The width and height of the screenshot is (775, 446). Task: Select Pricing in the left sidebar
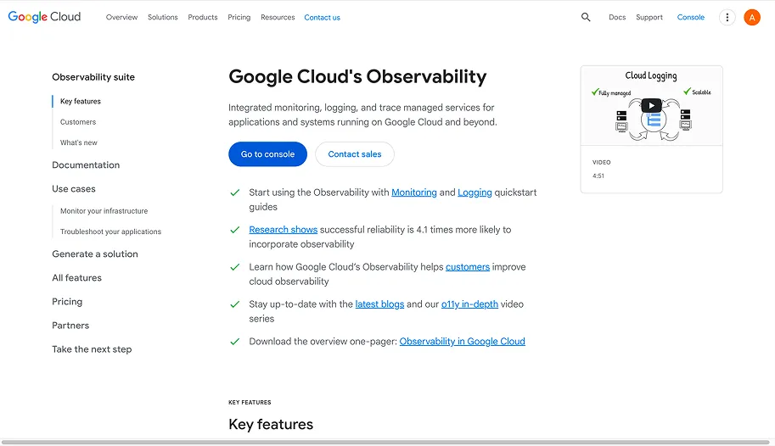[x=67, y=301]
